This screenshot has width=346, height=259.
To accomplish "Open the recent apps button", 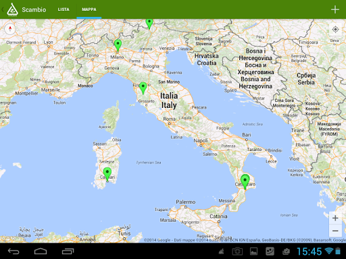I will [68, 251].
